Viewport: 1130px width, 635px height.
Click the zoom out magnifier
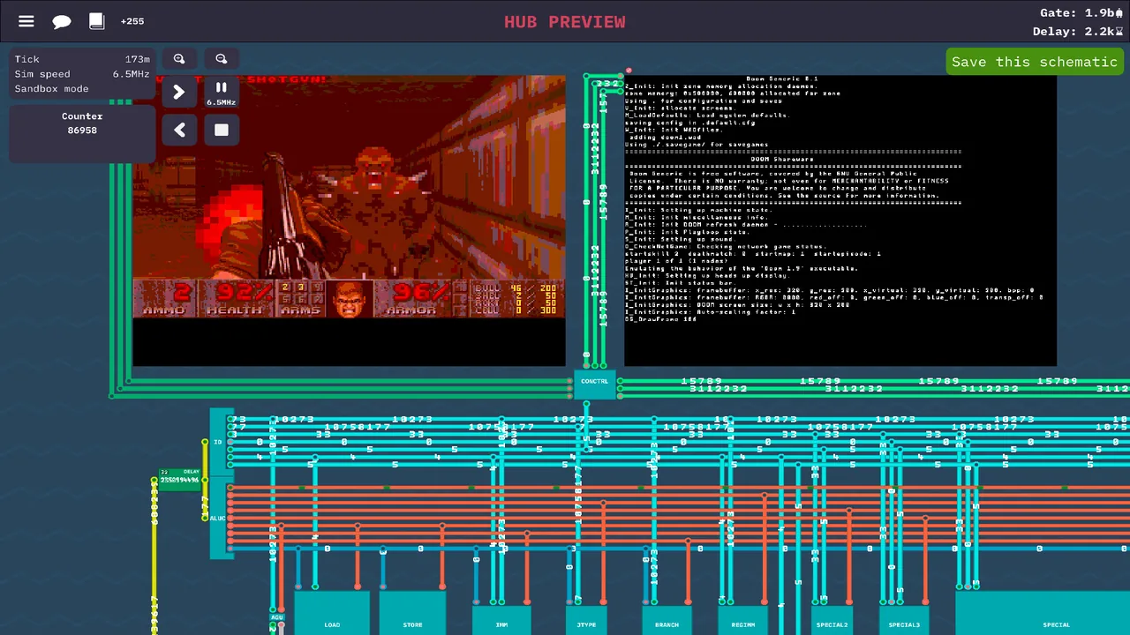[x=222, y=59]
